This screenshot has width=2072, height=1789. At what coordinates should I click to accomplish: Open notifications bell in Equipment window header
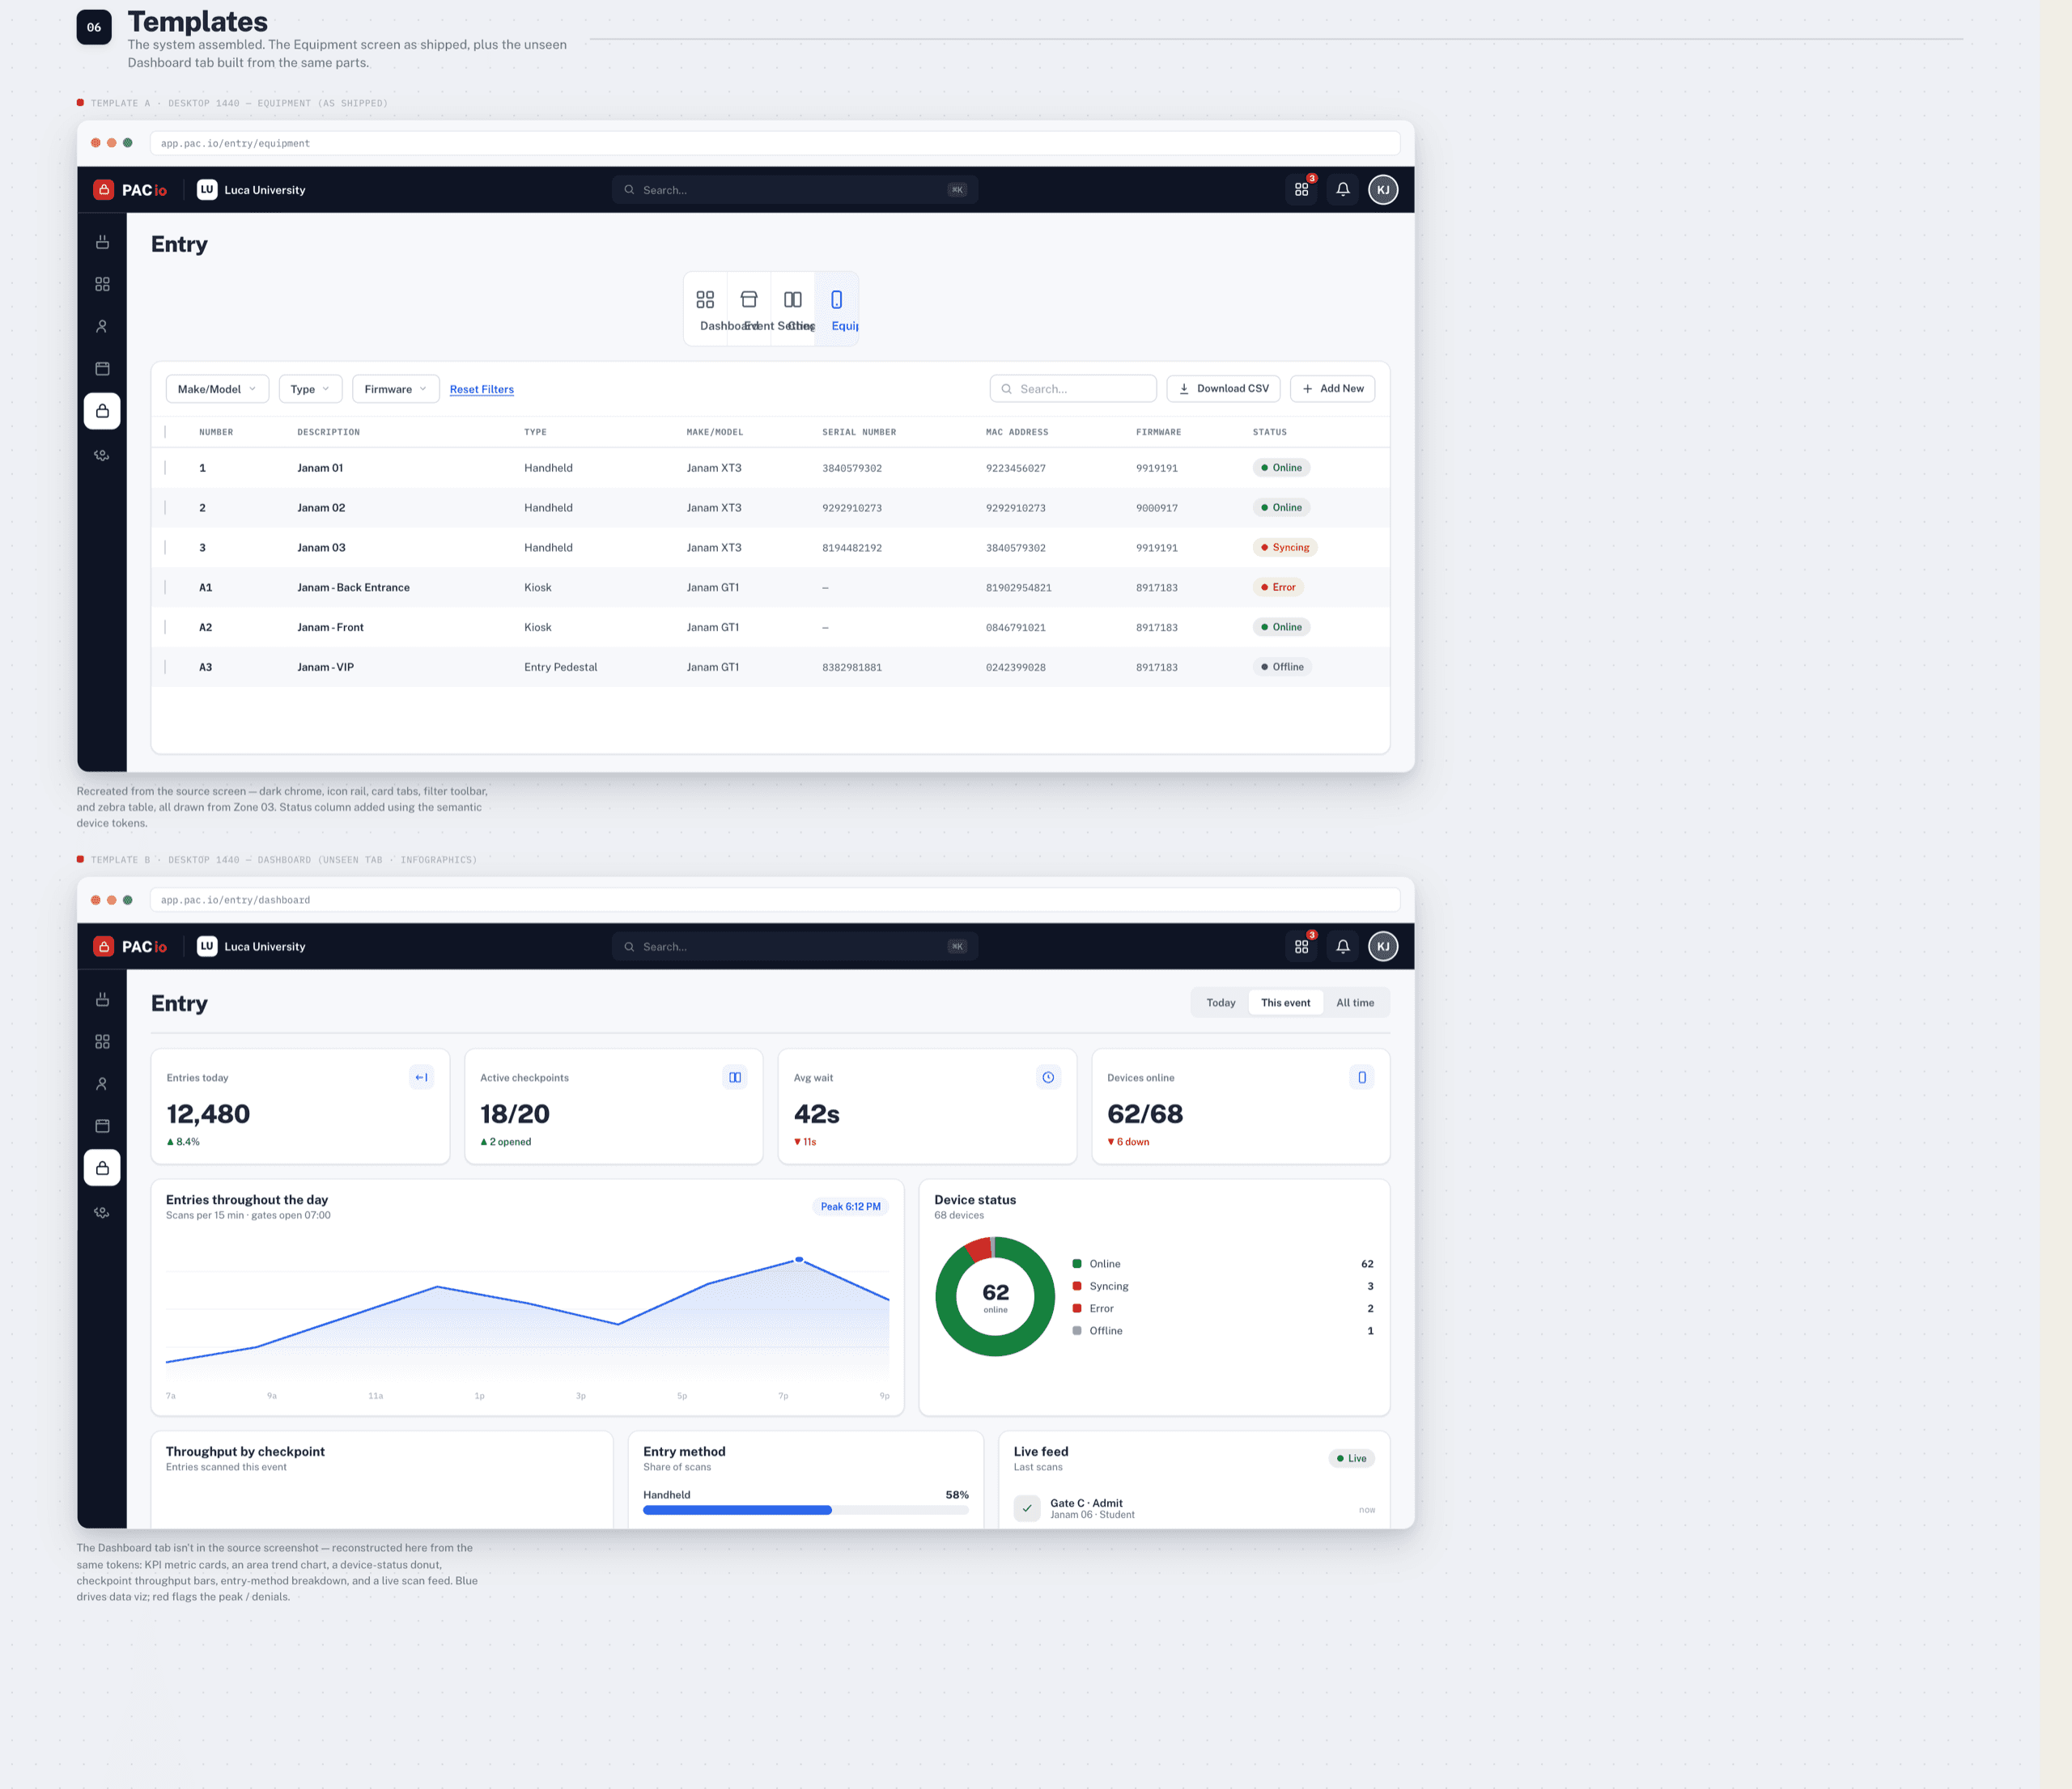tap(1343, 190)
